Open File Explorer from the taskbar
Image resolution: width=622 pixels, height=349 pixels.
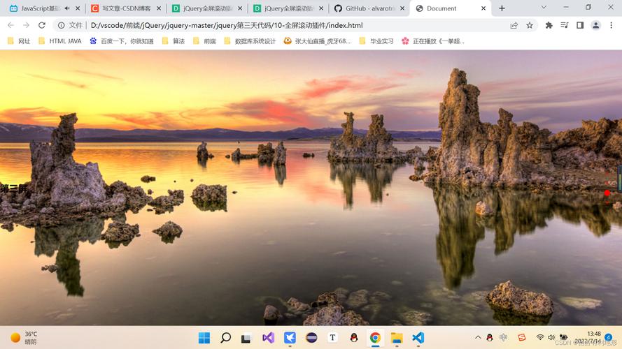point(397,338)
